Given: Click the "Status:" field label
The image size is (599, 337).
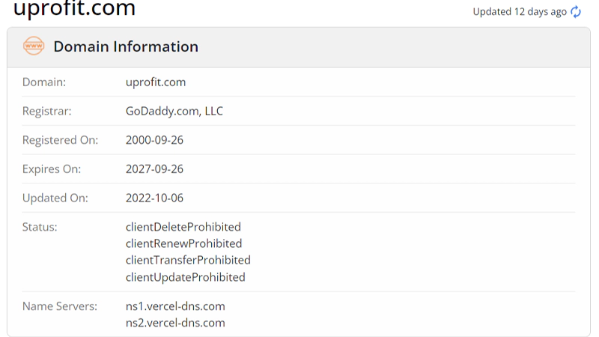Looking at the screenshot, I should [40, 226].
